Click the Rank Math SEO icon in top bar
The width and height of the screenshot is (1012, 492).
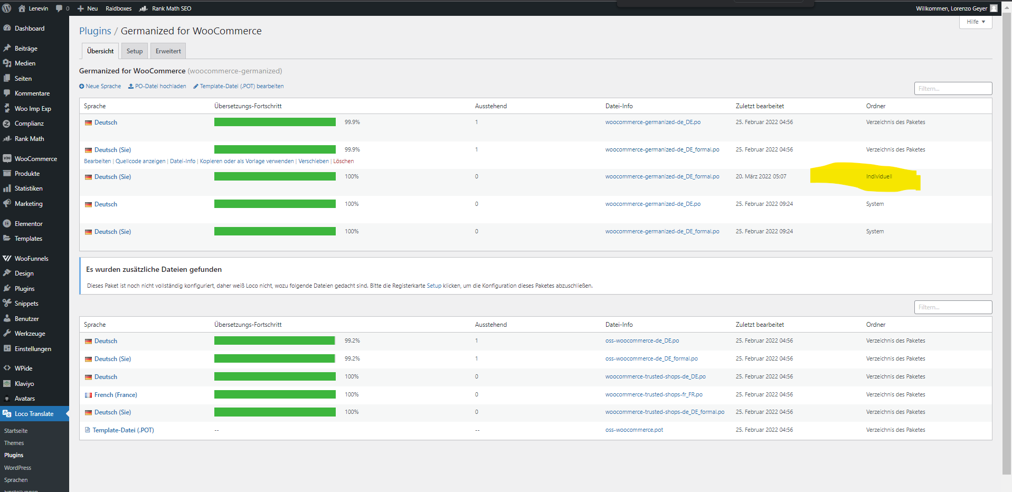tap(143, 8)
